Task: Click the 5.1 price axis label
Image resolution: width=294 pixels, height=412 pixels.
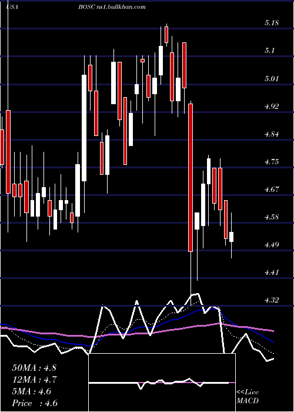Action: point(269,51)
